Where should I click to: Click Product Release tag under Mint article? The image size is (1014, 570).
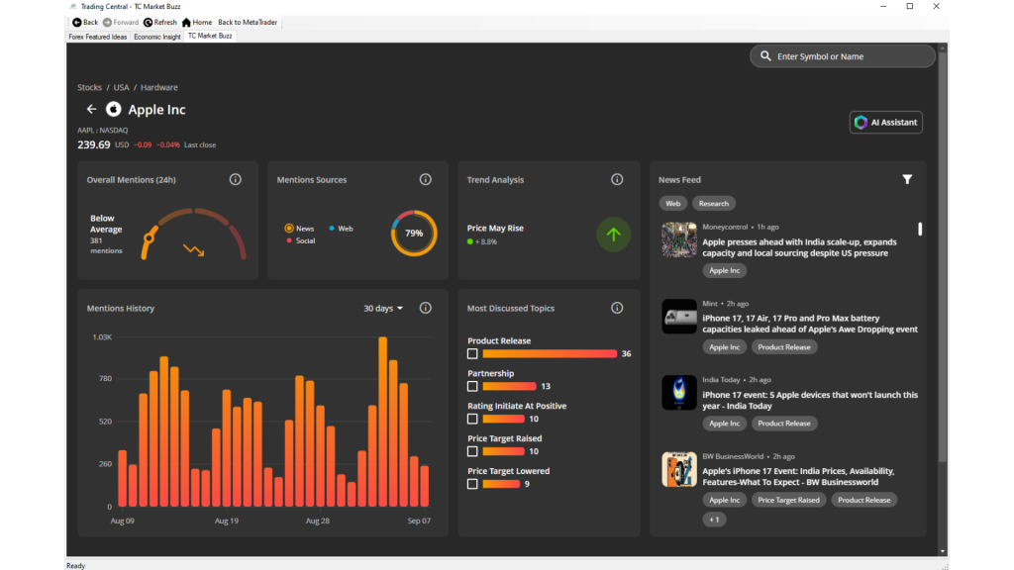coord(784,347)
